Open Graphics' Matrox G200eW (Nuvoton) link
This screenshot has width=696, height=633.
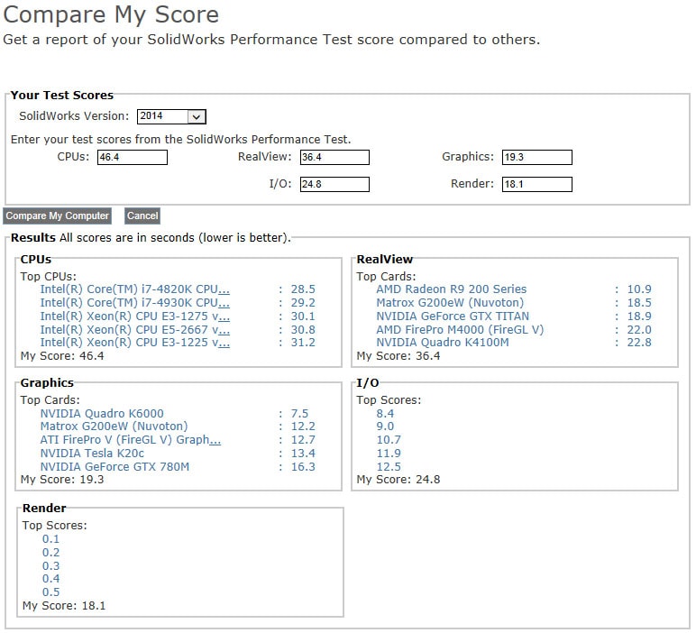(x=114, y=427)
